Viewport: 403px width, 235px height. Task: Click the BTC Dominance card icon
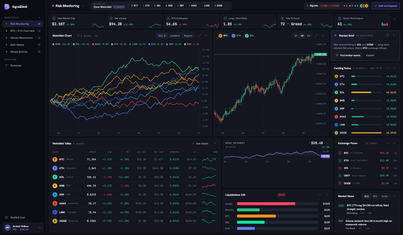pos(168,18)
